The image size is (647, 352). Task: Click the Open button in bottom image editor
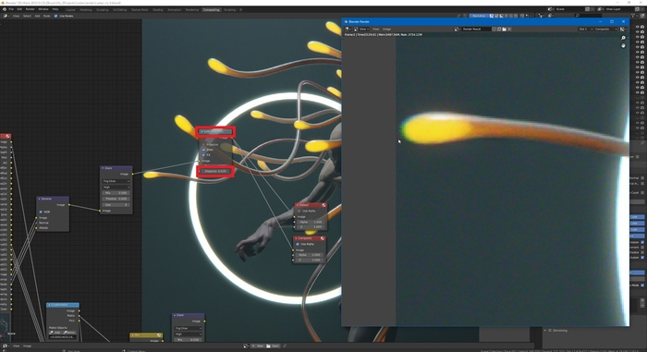click(x=274, y=346)
